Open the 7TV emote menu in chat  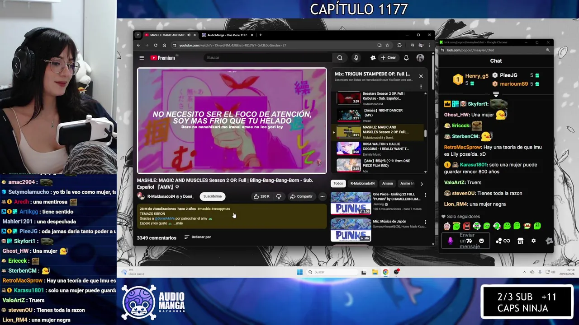click(x=470, y=241)
